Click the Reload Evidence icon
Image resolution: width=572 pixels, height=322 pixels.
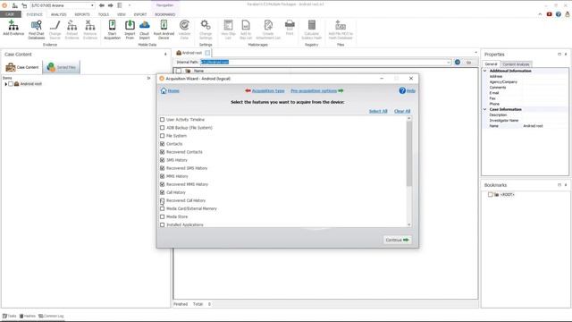pyautogui.click(x=71, y=26)
